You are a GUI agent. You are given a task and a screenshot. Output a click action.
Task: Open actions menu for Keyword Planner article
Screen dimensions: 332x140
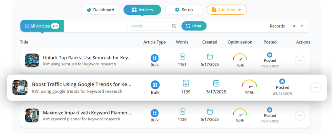(300, 116)
